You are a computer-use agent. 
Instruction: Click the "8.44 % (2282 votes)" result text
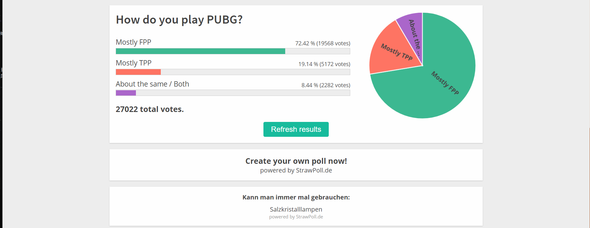(326, 85)
